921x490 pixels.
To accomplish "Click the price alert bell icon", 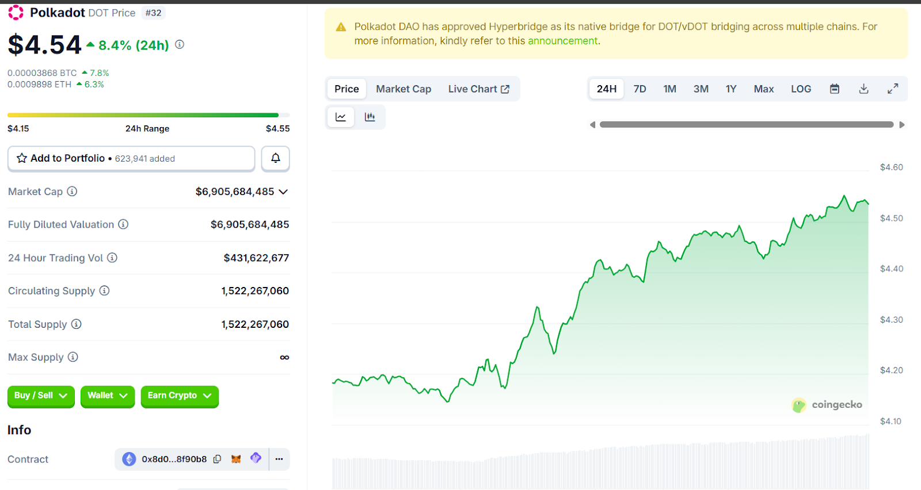I will click(275, 158).
